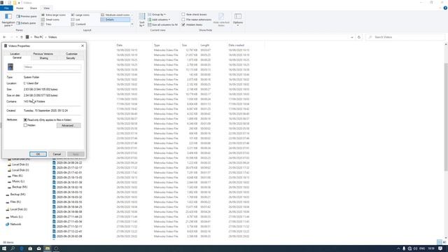Select the General tab in Properties
The width and height of the screenshot is (448, 252).
click(x=17, y=57)
